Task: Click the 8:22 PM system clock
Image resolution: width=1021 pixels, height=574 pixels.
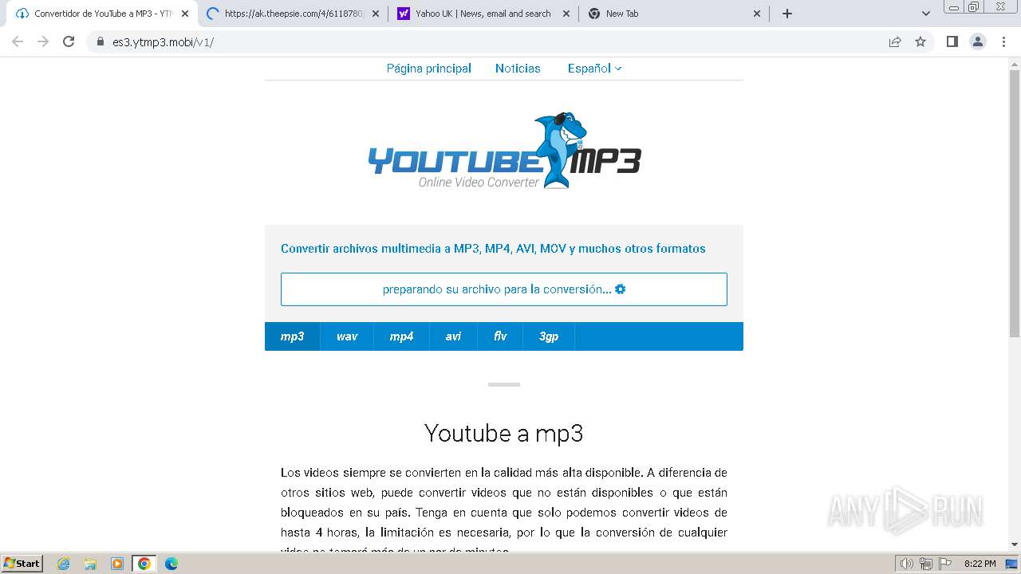Action: point(980,564)
